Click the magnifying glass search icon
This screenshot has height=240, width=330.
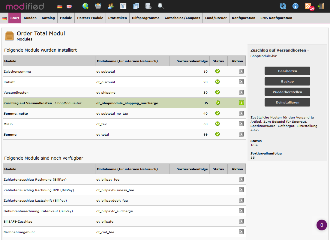point(161,6)
